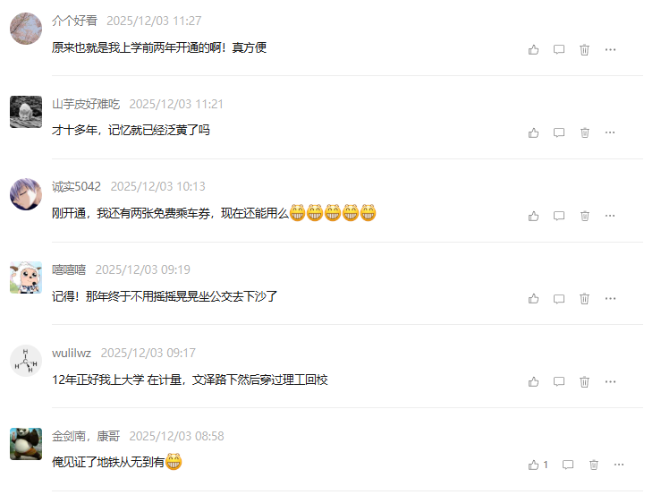Toggle like on 嘻嘻嘻's comment
Viewport: 661px width, 495px height.
coord(533,299)
